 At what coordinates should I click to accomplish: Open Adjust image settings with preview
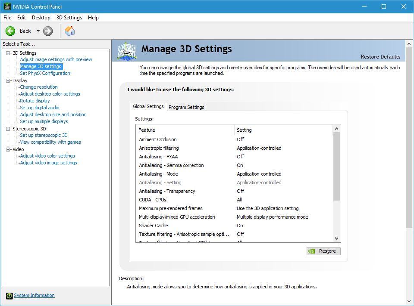click(x=56, y=59)
